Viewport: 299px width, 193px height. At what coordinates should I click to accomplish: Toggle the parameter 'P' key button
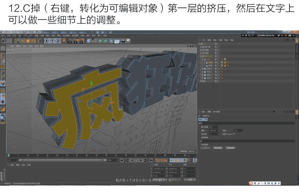pos(185,160)
